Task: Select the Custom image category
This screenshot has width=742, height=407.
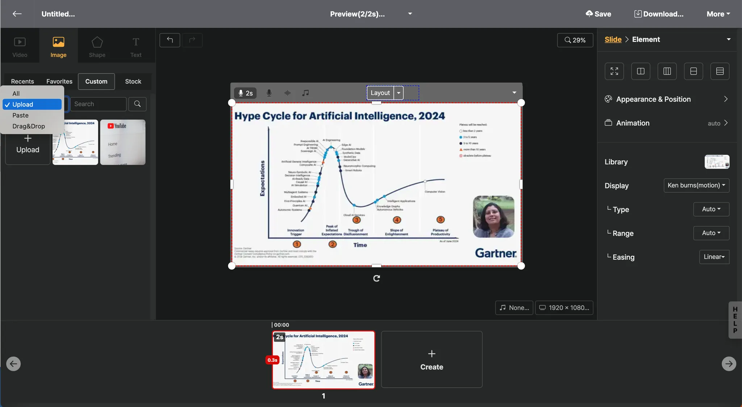Action: (x=96, y=82)
